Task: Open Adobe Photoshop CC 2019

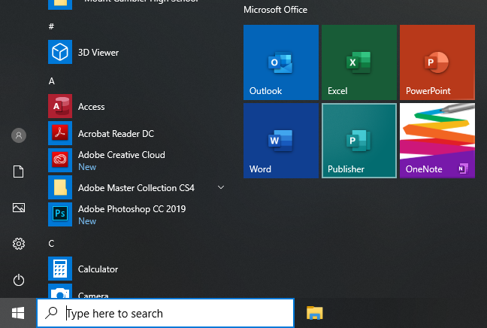Action: pos(137,214)
